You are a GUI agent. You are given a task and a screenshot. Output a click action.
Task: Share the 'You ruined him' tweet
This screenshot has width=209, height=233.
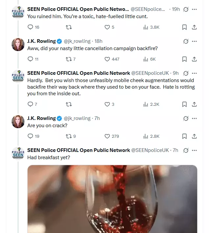[194, 27]
